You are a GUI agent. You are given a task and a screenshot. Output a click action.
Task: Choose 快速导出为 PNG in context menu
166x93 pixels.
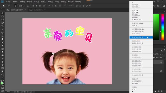click(x=138, y=23)
